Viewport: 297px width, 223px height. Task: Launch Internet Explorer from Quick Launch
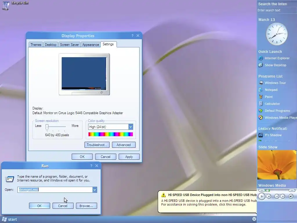tap(274, 58)
